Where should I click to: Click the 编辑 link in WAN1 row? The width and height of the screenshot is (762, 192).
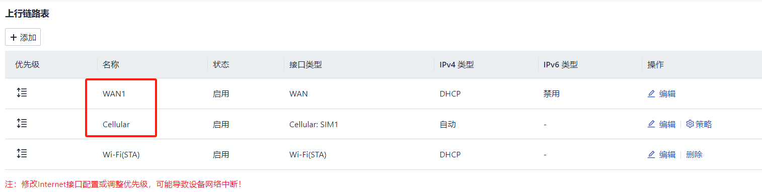pos(667,93)
